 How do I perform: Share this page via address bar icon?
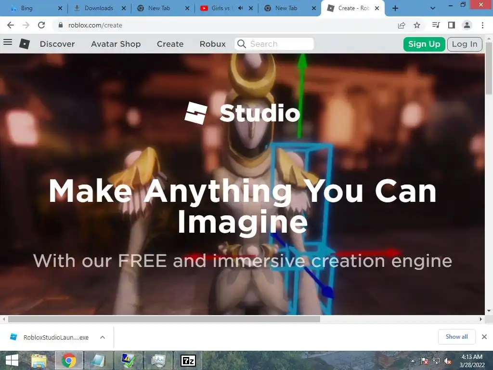[x=402, y=25]
